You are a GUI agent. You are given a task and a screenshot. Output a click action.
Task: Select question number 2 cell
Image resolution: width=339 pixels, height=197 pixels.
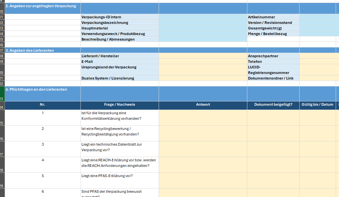[43, 133]
